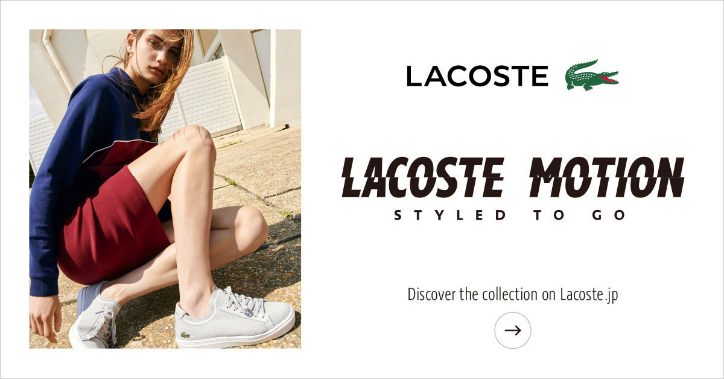Click the model's raised knee
Viewport: 724px width, 379px height.
pyautogui.click(x=196, y=145)
